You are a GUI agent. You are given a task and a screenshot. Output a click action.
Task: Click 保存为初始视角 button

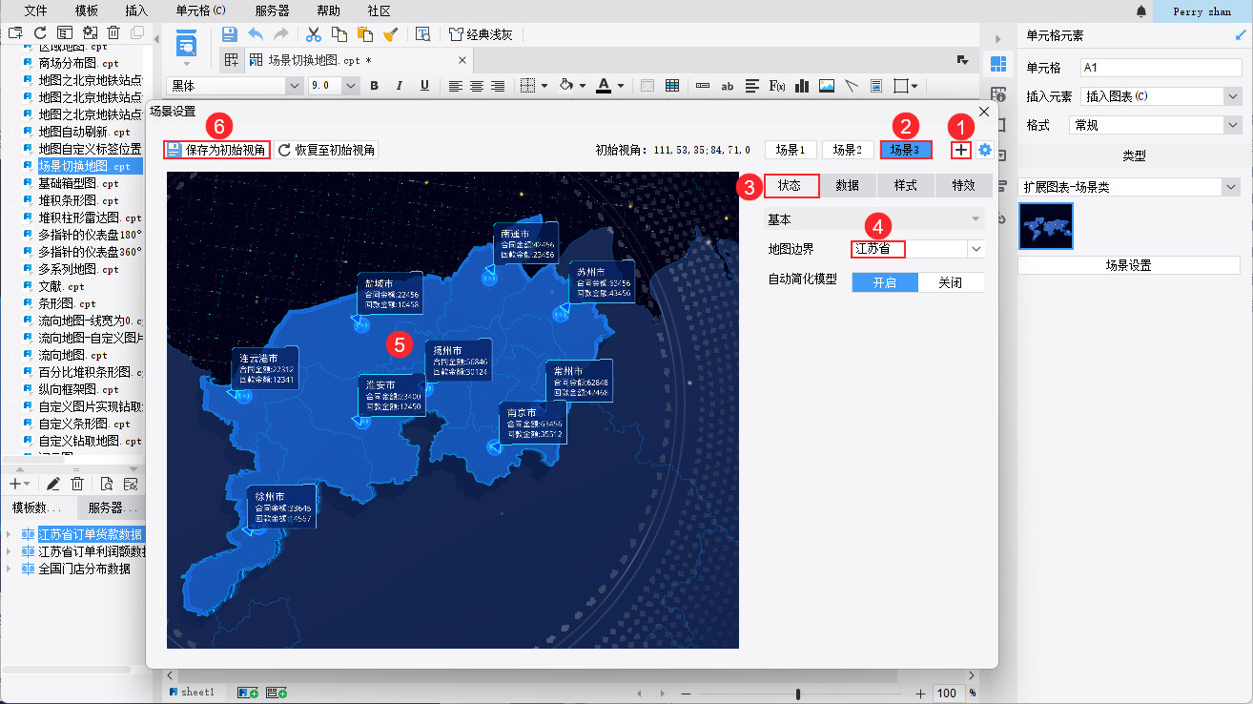[x=216, y=150]
